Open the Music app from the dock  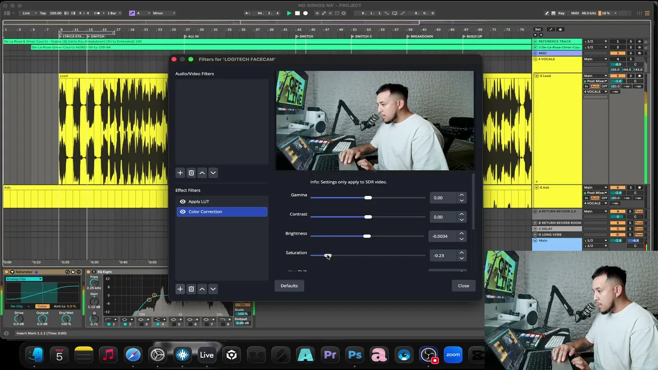tap(108, 355)
